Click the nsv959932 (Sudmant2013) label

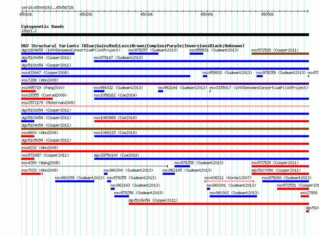(x=227, y=73)
